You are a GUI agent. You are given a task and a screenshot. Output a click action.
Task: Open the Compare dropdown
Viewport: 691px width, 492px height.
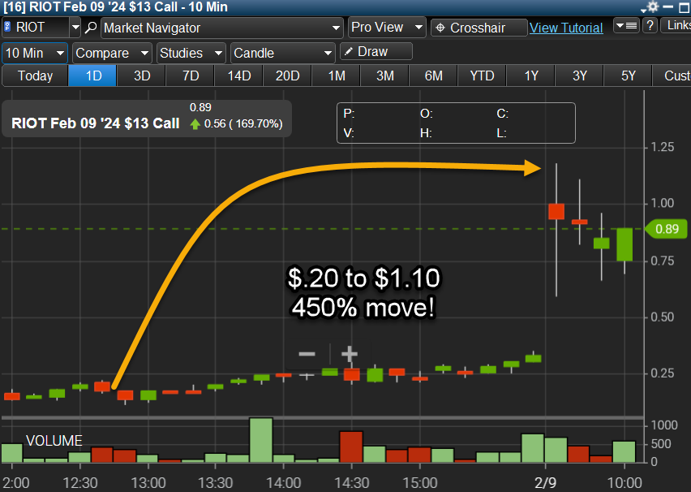pos(113,54)
